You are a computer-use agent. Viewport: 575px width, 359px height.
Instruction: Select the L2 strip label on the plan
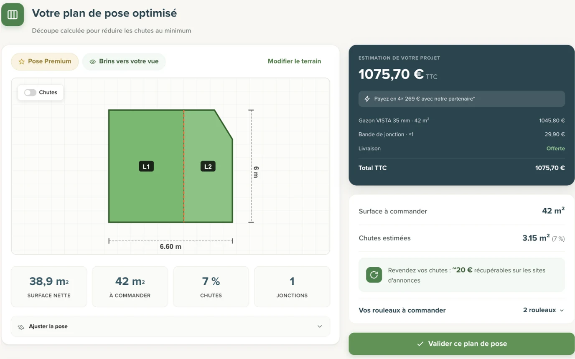208,167
